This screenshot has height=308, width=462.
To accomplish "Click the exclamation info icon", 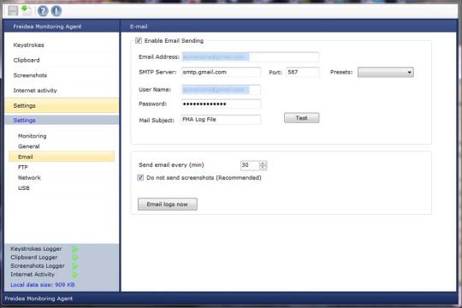I will (56, 11).
